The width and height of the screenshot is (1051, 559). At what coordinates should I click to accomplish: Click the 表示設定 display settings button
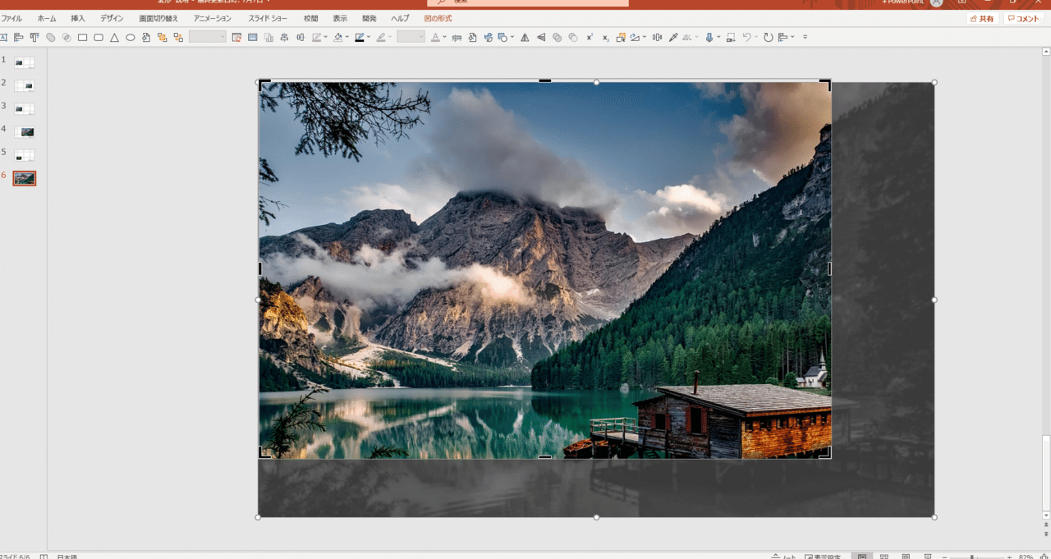822,557
